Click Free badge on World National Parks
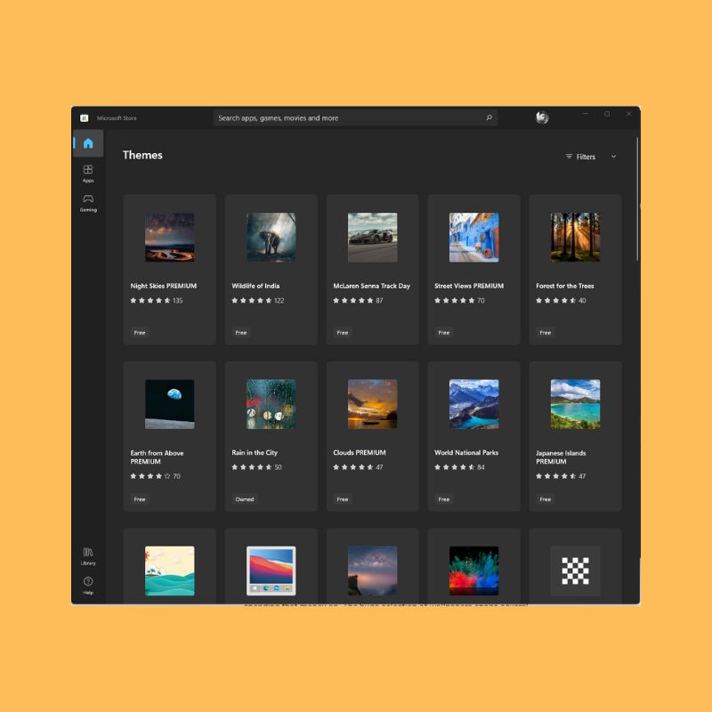Viewport: 712px width, 712px height. pyautogui.click(x=443, y=499)
